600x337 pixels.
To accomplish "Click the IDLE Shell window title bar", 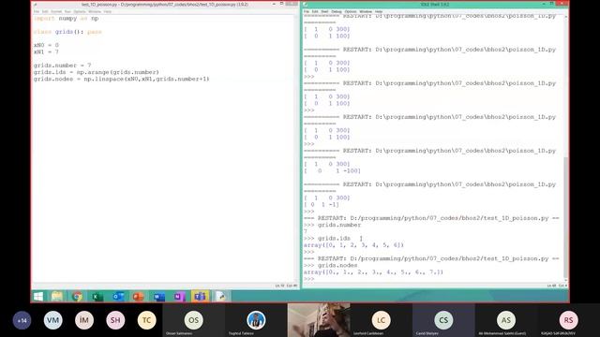I will point(435,5).
